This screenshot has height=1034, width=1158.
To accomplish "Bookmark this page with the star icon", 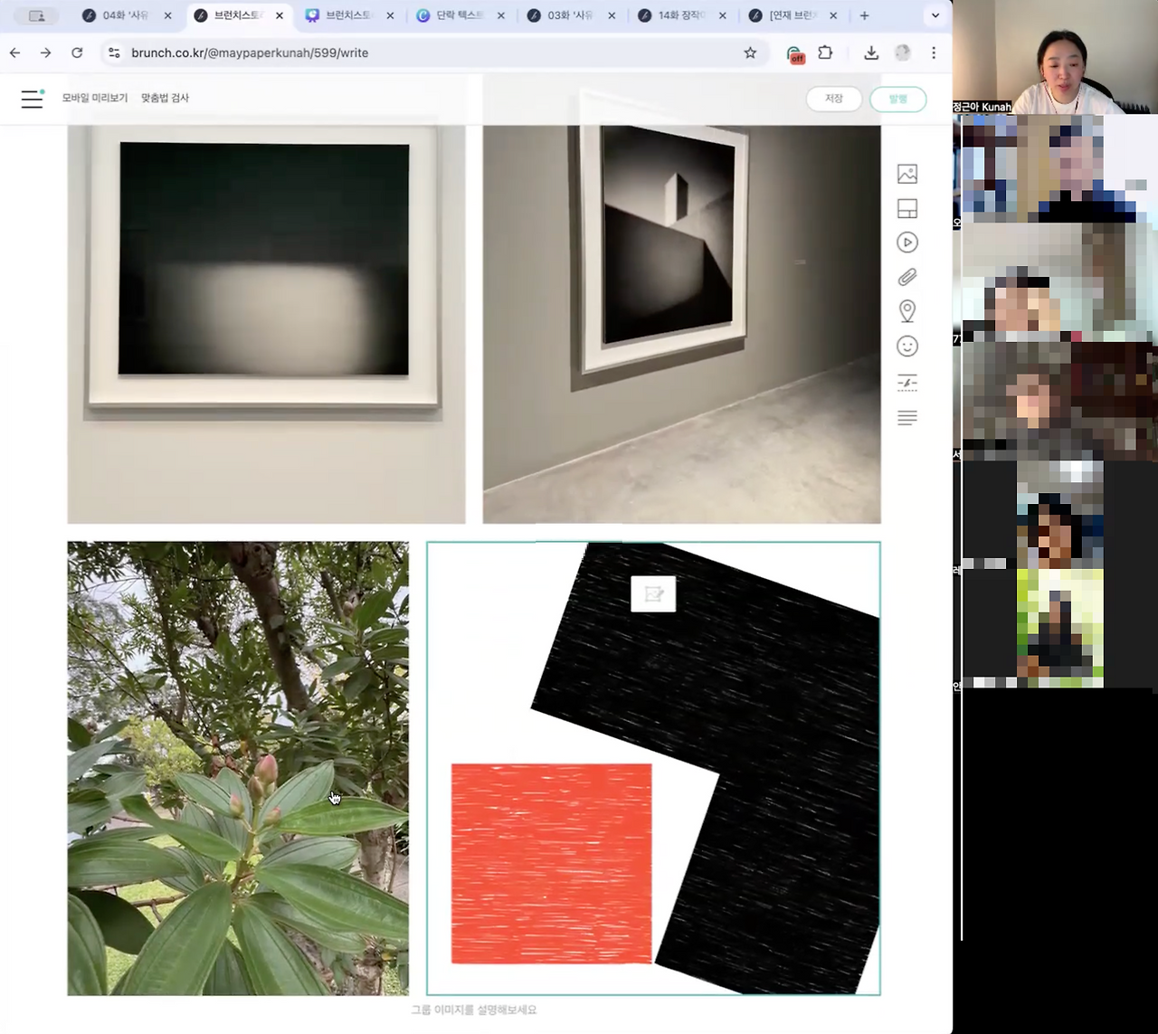I will (750, 52).
